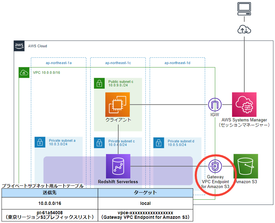Click the Gateway VPC Endpoint for Amazon S3 label

point(215,182)
